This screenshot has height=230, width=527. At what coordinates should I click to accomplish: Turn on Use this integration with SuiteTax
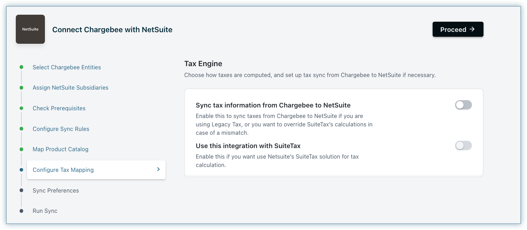[x=463, y=146]
